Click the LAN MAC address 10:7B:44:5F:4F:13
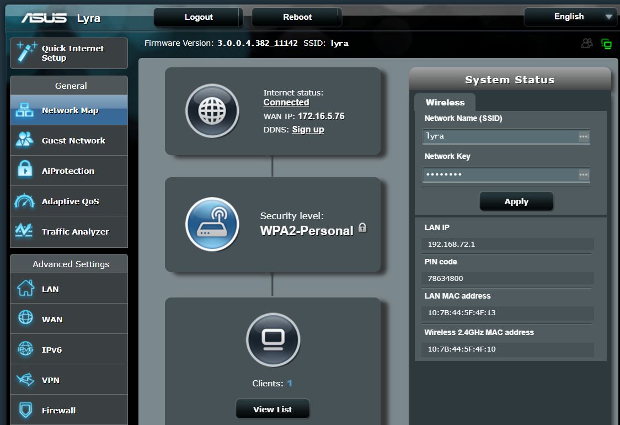This screenshot has width=620, height=425. 462,312
